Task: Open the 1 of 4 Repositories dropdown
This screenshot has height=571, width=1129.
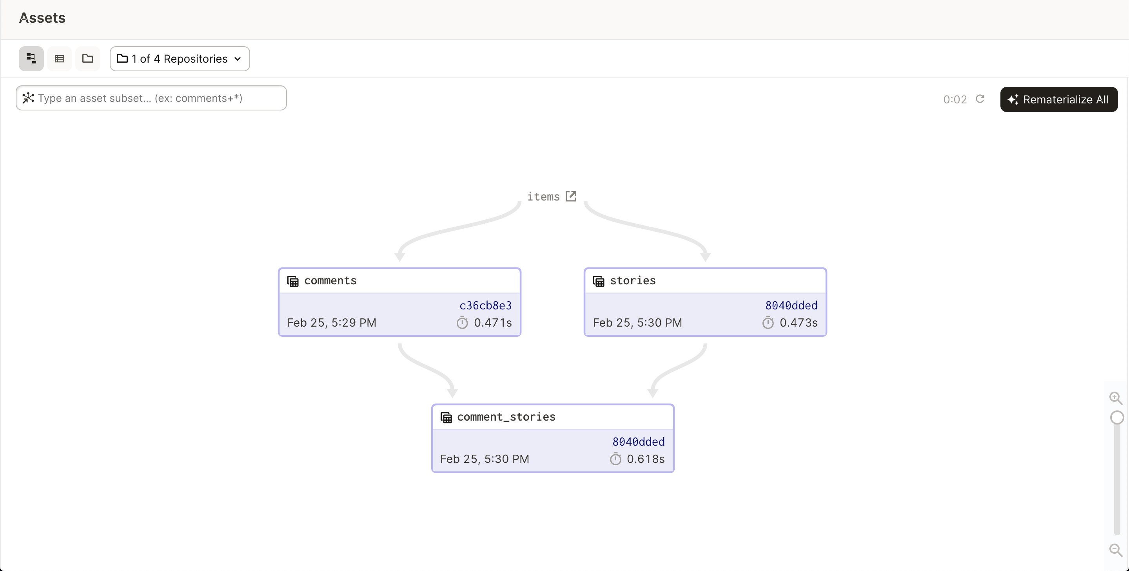Action: coord(180,59)
